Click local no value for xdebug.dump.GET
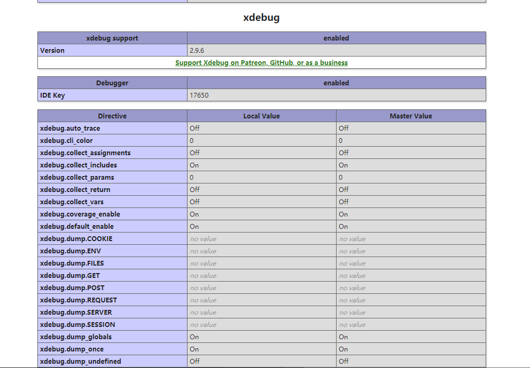530x368 pixels. [203, 276]
